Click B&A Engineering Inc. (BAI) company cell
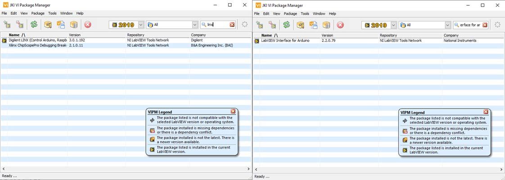Screen dimensions: 505x180 [x=212, y=46]
